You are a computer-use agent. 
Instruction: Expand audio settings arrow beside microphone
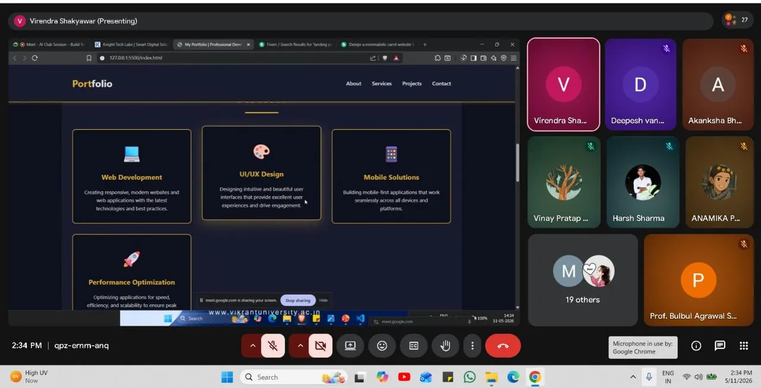[x=252, y=346]
